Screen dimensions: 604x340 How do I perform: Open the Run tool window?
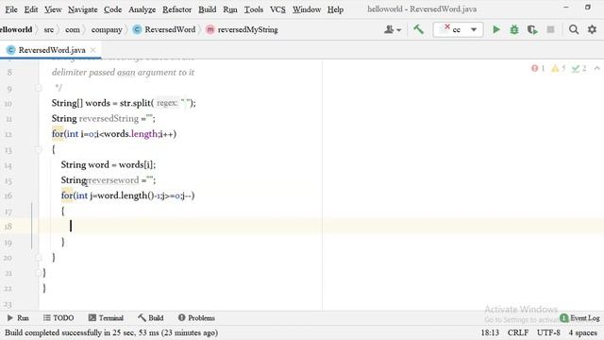click(x=18, y=318)
